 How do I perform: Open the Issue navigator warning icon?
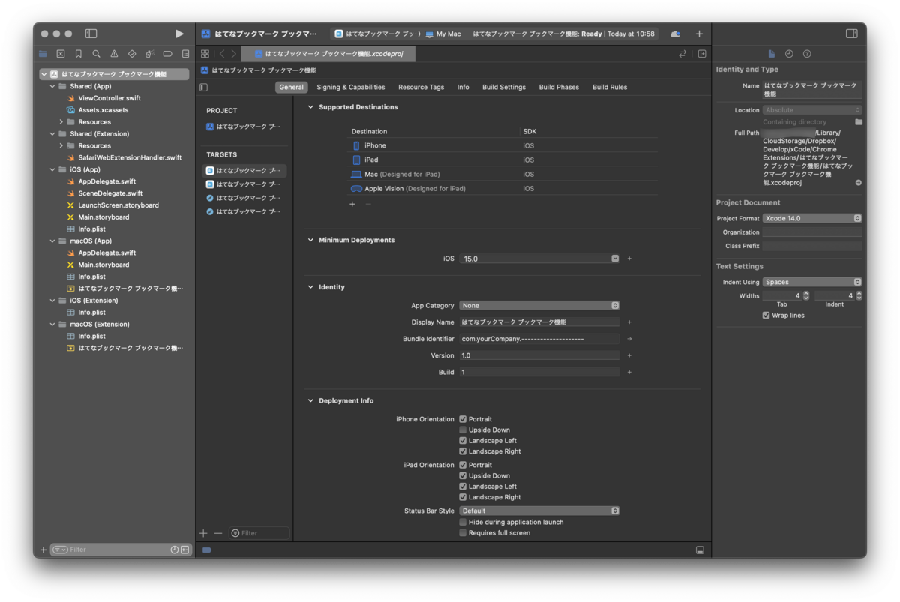(x=114, y=54)
